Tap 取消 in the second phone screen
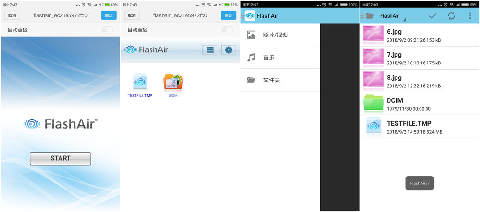Image resolution: width=480 pixels, height=212 pixels. point(132,15)
